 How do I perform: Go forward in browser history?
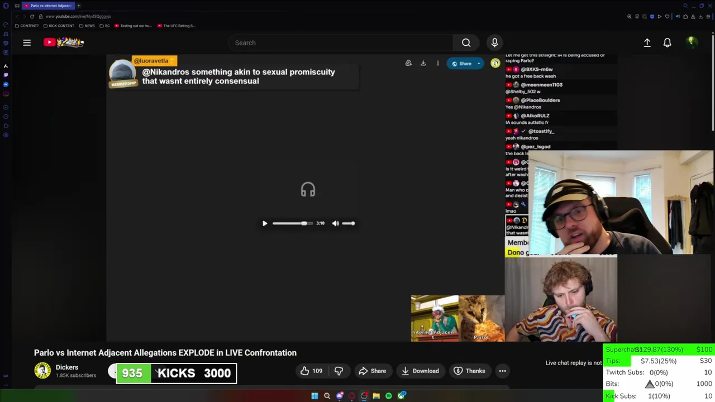[x=23, y=16]
